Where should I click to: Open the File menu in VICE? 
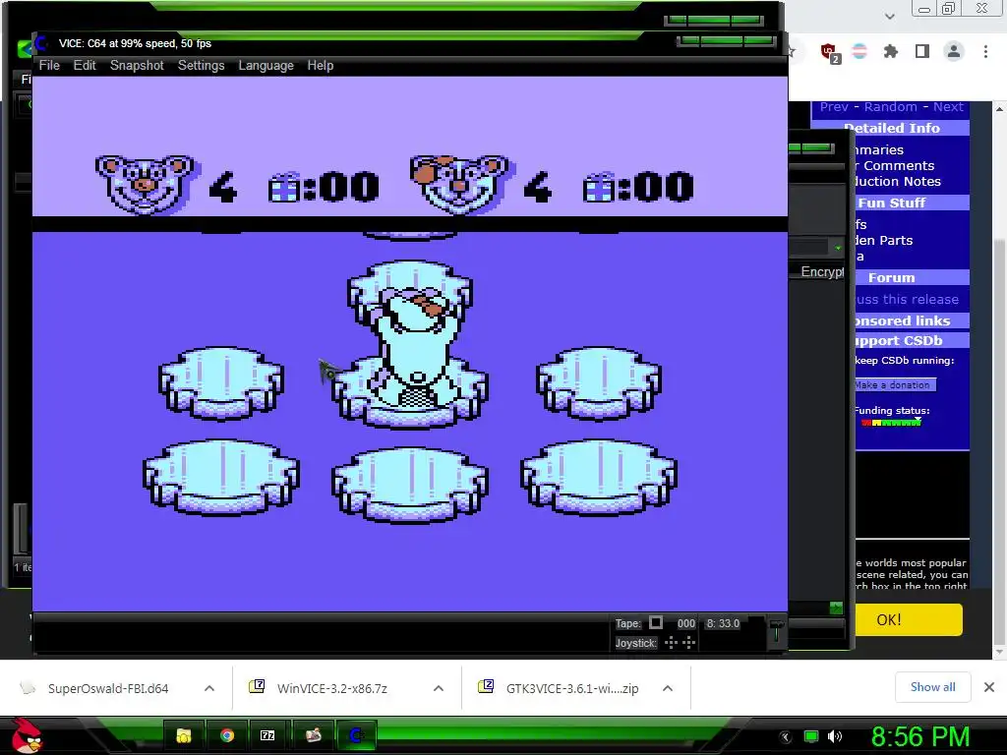[x=49, y=66]
